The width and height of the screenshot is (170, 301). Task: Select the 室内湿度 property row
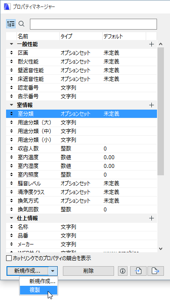82,166
